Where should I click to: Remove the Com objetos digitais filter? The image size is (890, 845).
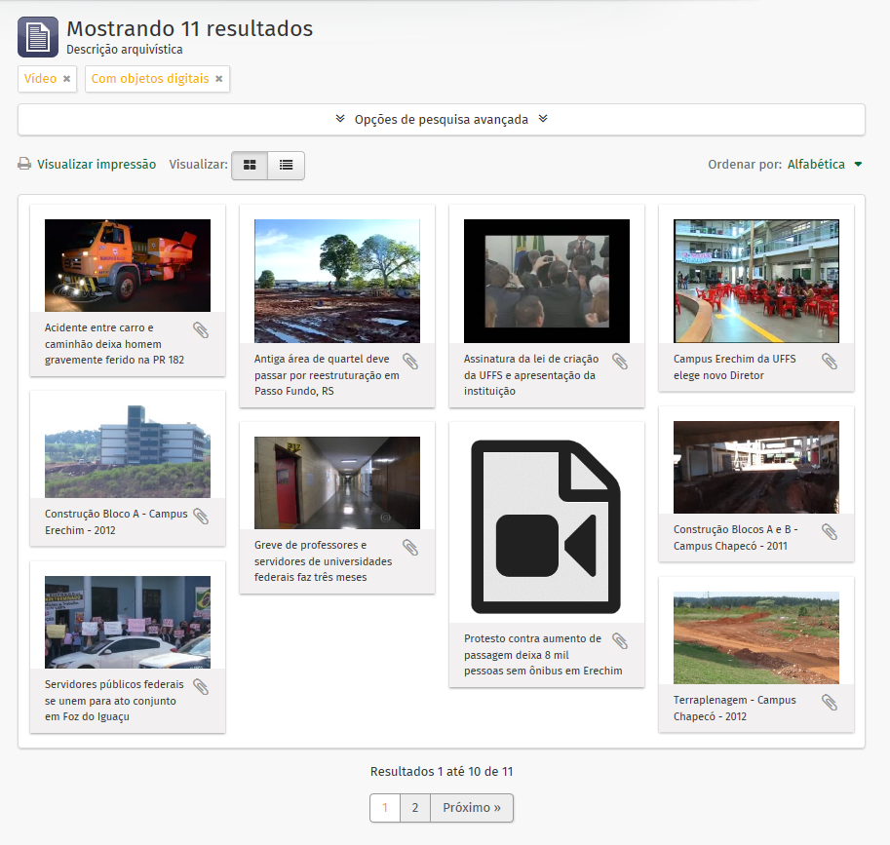tap(218, 79)
